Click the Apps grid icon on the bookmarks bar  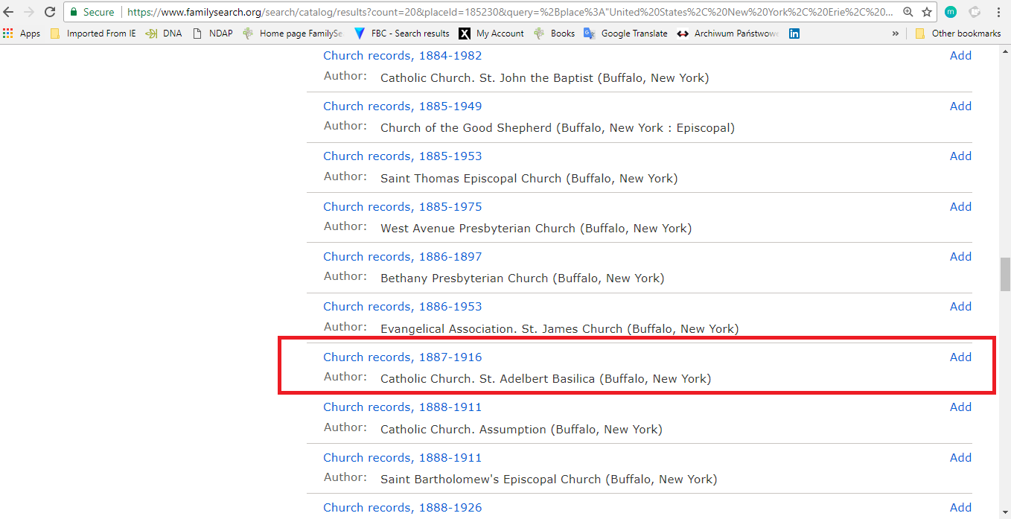tap(7, 33)
